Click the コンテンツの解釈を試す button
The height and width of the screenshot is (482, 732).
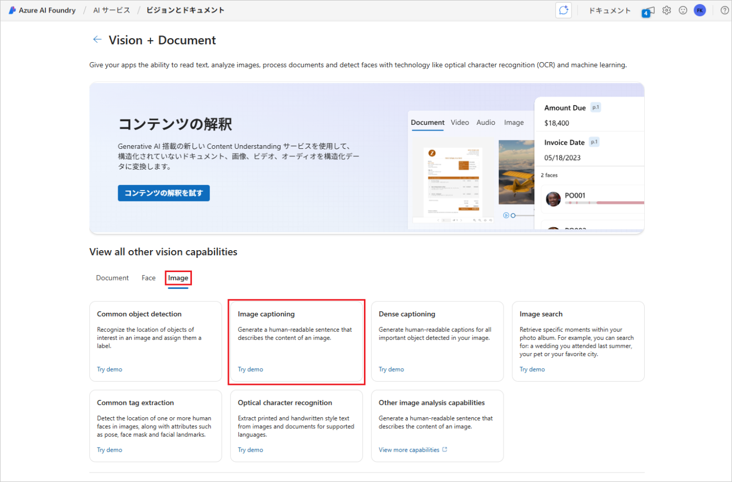[164, 193]
